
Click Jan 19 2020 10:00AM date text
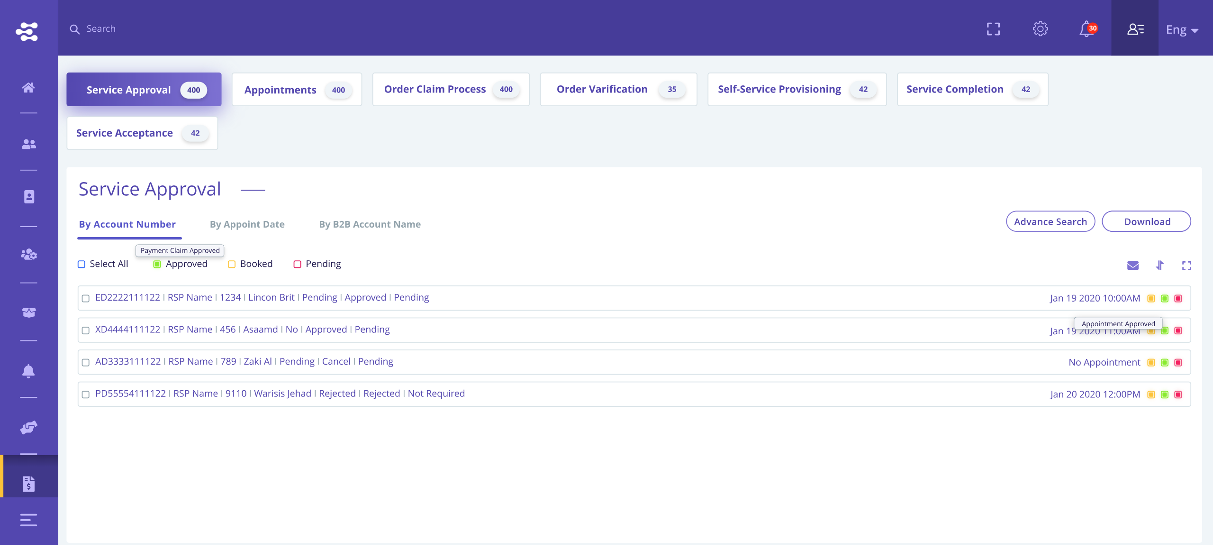(x=1095, y=298)
